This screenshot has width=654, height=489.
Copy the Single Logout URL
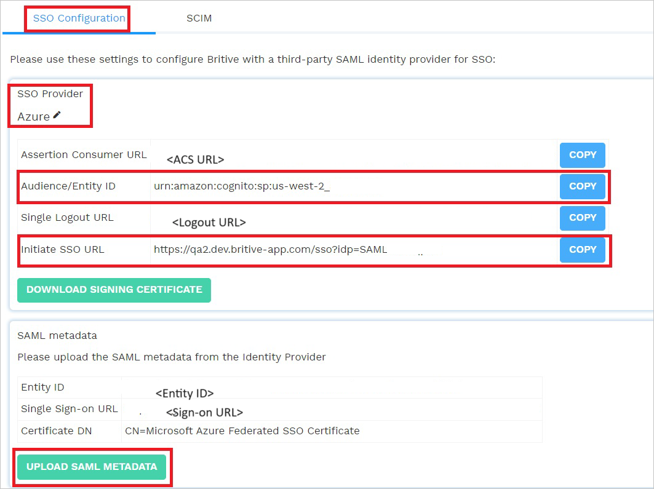[x=582, y=218]
